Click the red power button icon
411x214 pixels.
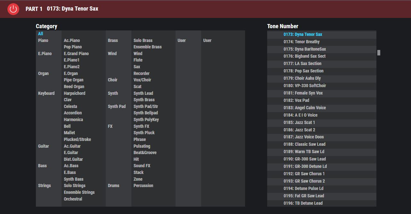coord(13,9)
